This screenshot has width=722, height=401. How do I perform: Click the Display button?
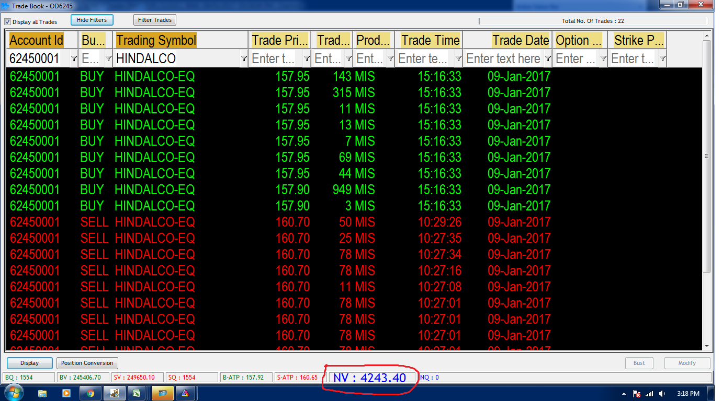30,363
